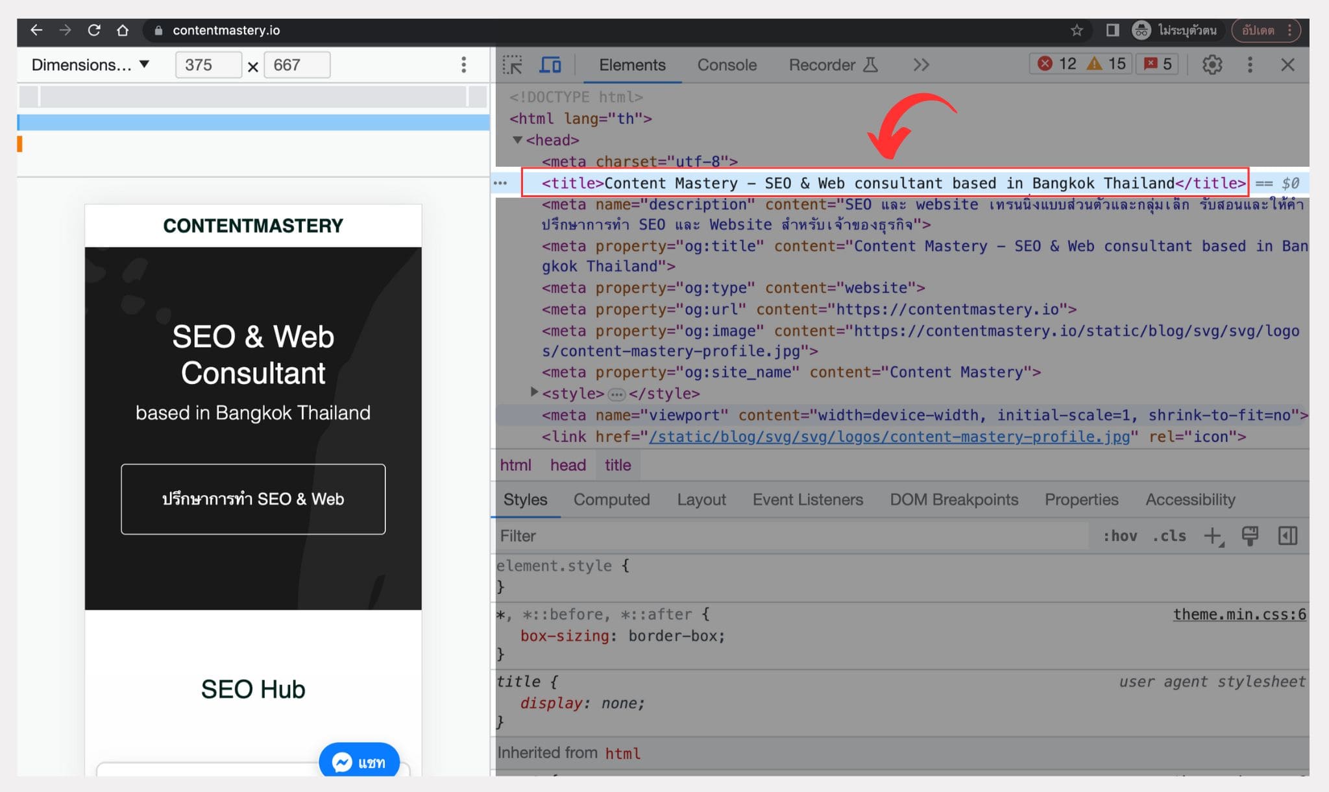Open DevTools settings gear
1329x792 pixels.
(1212, 65)
